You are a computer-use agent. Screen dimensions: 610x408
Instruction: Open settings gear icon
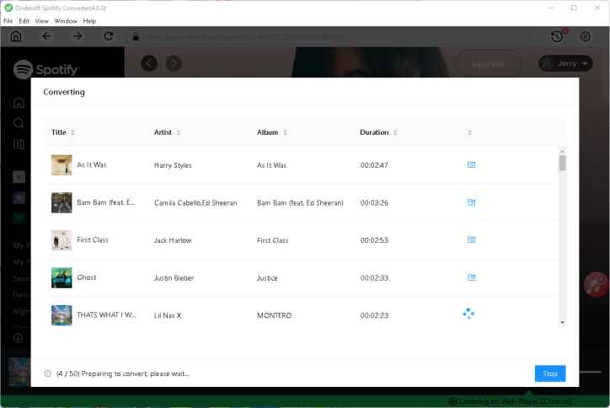coord(586,36)
